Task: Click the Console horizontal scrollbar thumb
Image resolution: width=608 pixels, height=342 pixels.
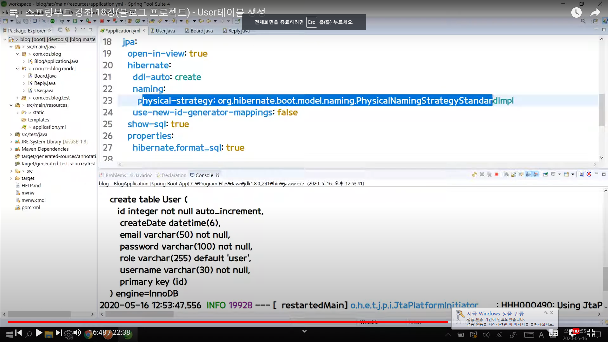Action: (139, 314)
